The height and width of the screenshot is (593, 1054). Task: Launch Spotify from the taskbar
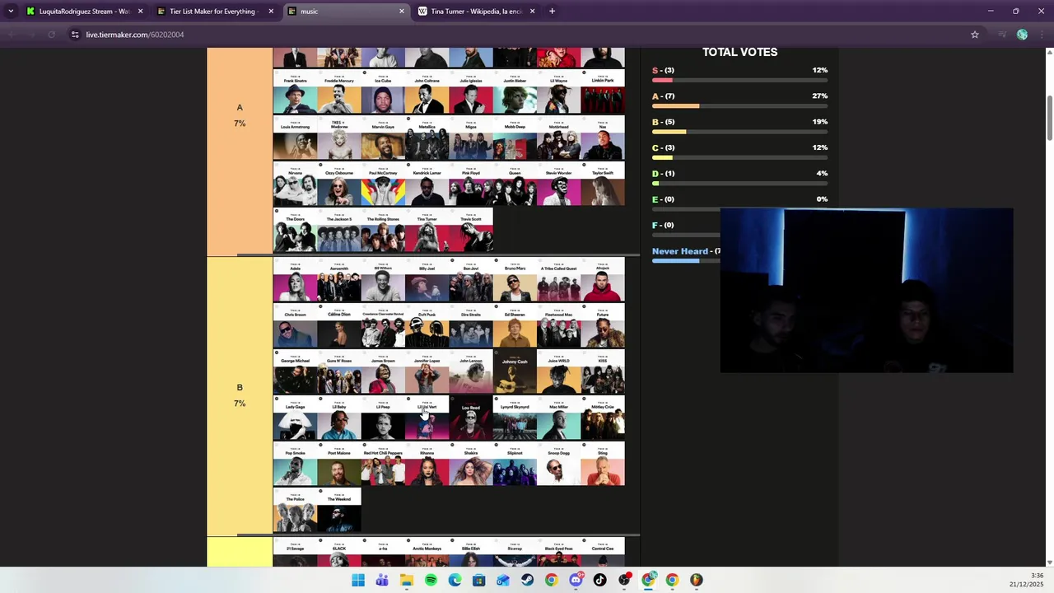pos(431,580)
